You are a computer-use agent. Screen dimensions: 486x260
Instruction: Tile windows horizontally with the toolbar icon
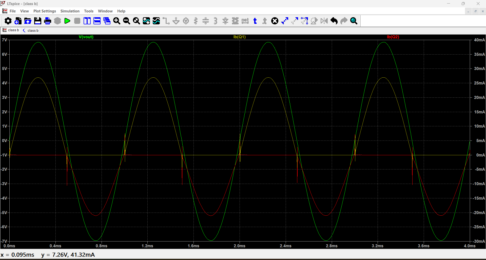(x=97, y=21)
